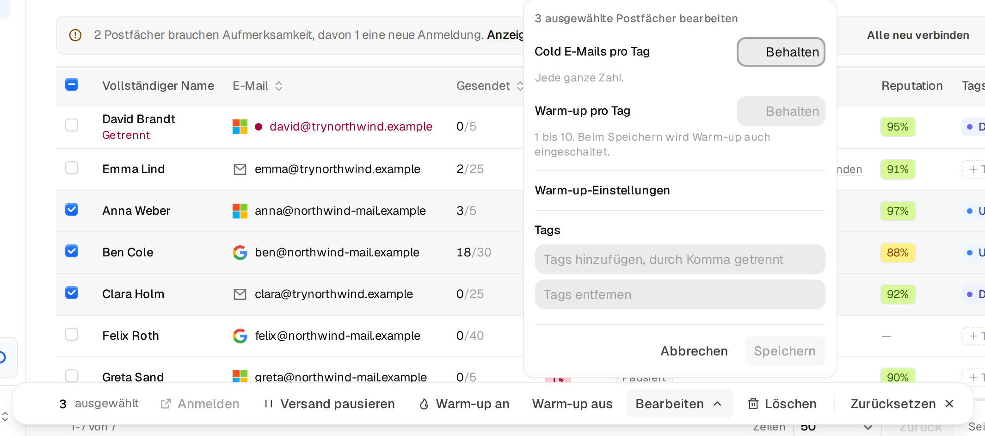This screenshot has width=985, height=436.
Task: Sort by the E-Mail column arrows
Action: 279,86
